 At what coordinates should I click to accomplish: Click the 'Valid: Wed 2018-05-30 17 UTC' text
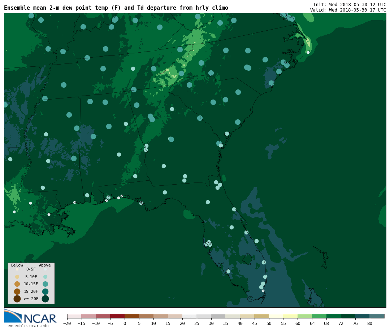348,10
